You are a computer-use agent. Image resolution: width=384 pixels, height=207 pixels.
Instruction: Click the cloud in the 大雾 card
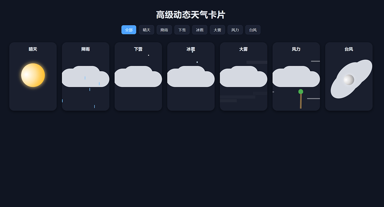[244, 77]
